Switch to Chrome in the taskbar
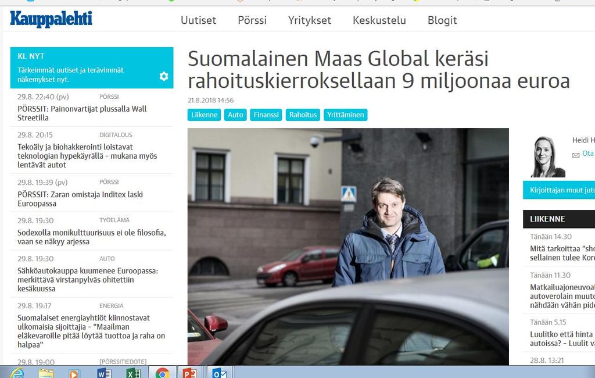Viewport: 595px width, 378px height. coord(163,373)
